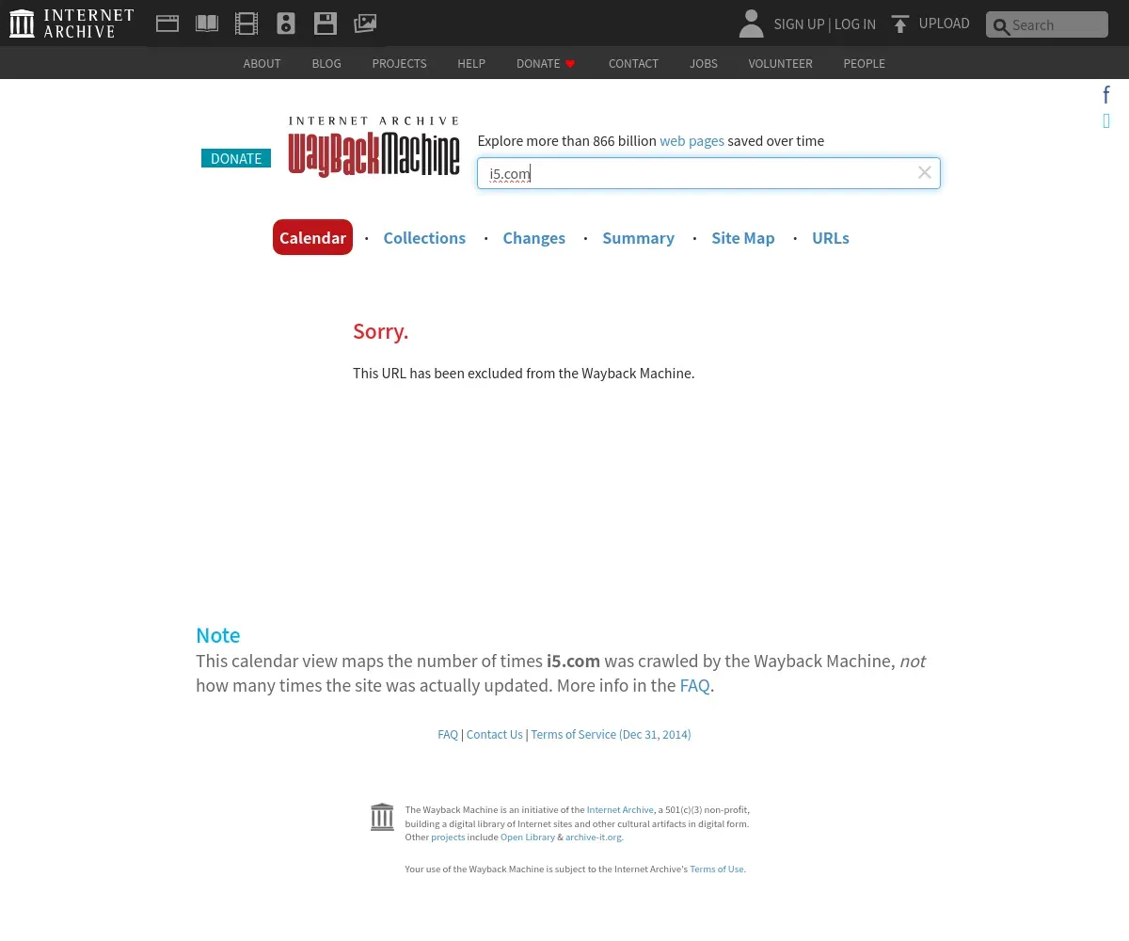The image size is (1129, 941).
Task: Click the UPLOAD text link
Action: point(944,24)
